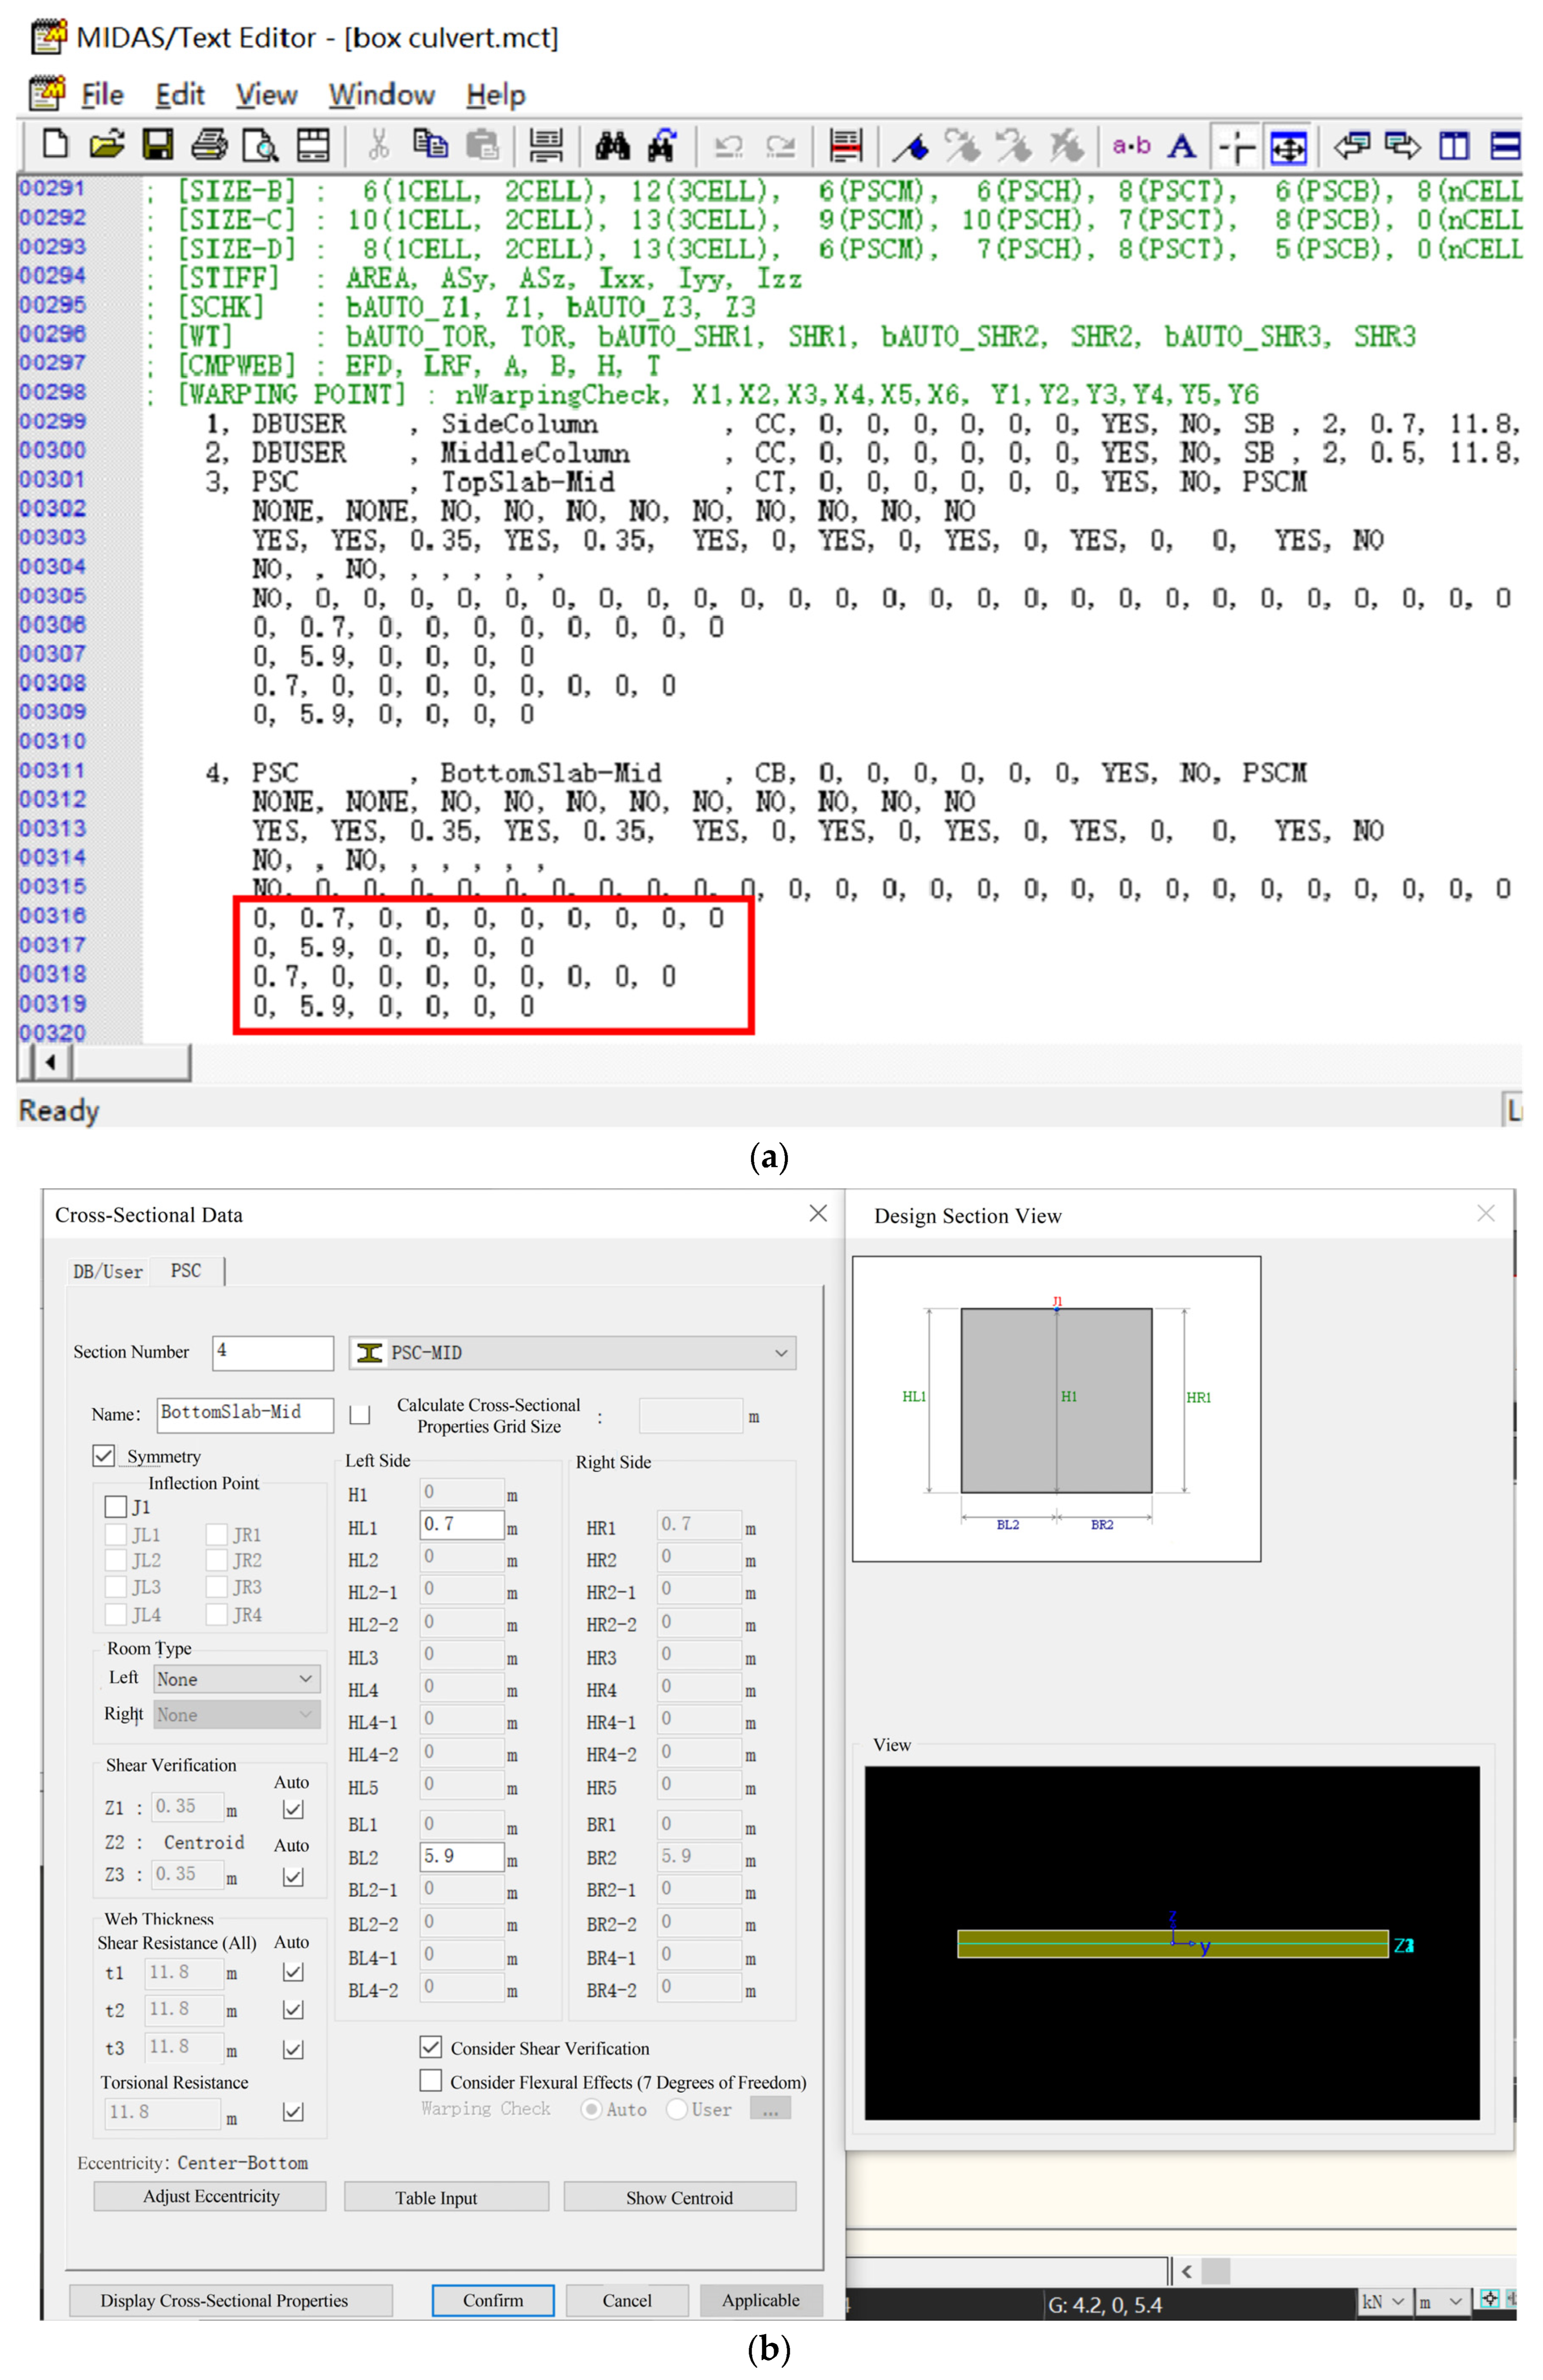Click the crosshair cursor toolbar icon
Viewport: 1543px width, 2380px height.
1237,147
